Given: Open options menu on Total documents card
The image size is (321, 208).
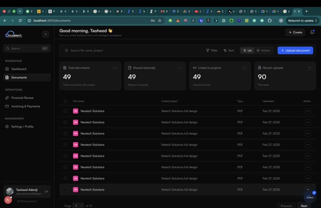Looking at the screenshot, I should coord(115,68).
